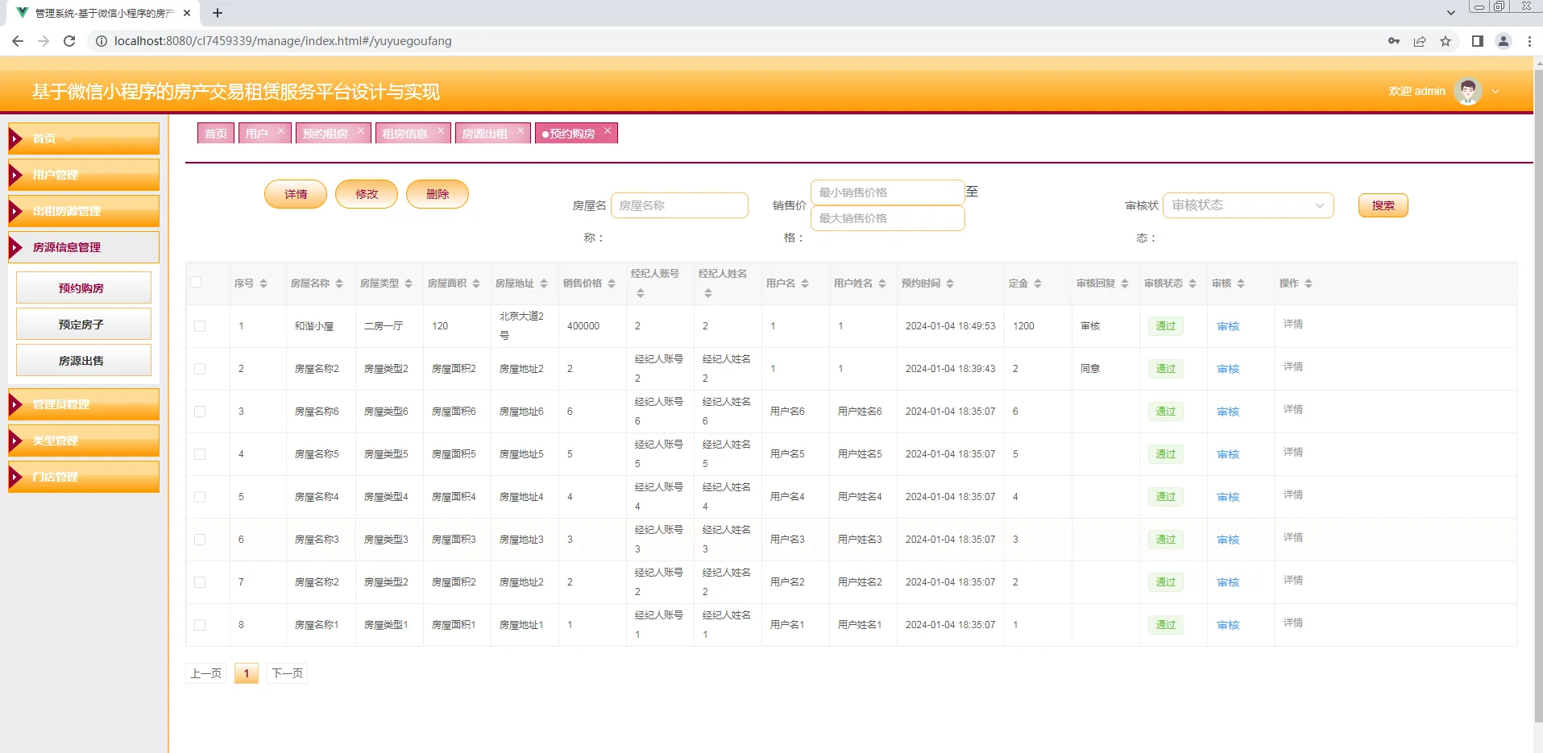1543x753 pixels.
Task: Go to the 上一页 pagination button
Action: pos(206,673)
